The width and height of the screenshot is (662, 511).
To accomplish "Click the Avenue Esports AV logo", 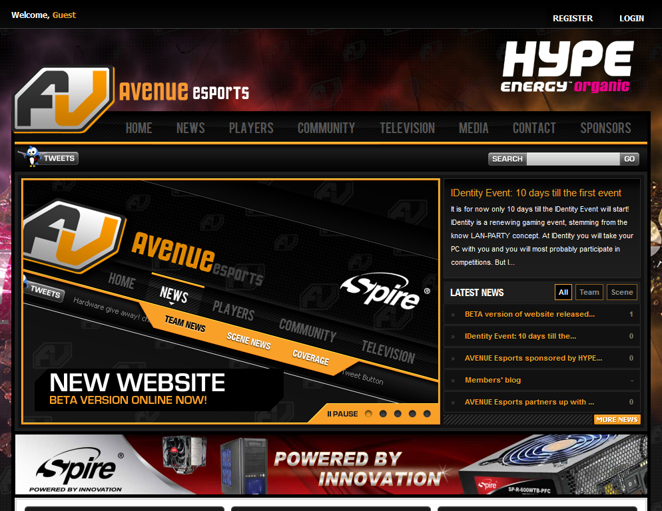I will (64, 98).
